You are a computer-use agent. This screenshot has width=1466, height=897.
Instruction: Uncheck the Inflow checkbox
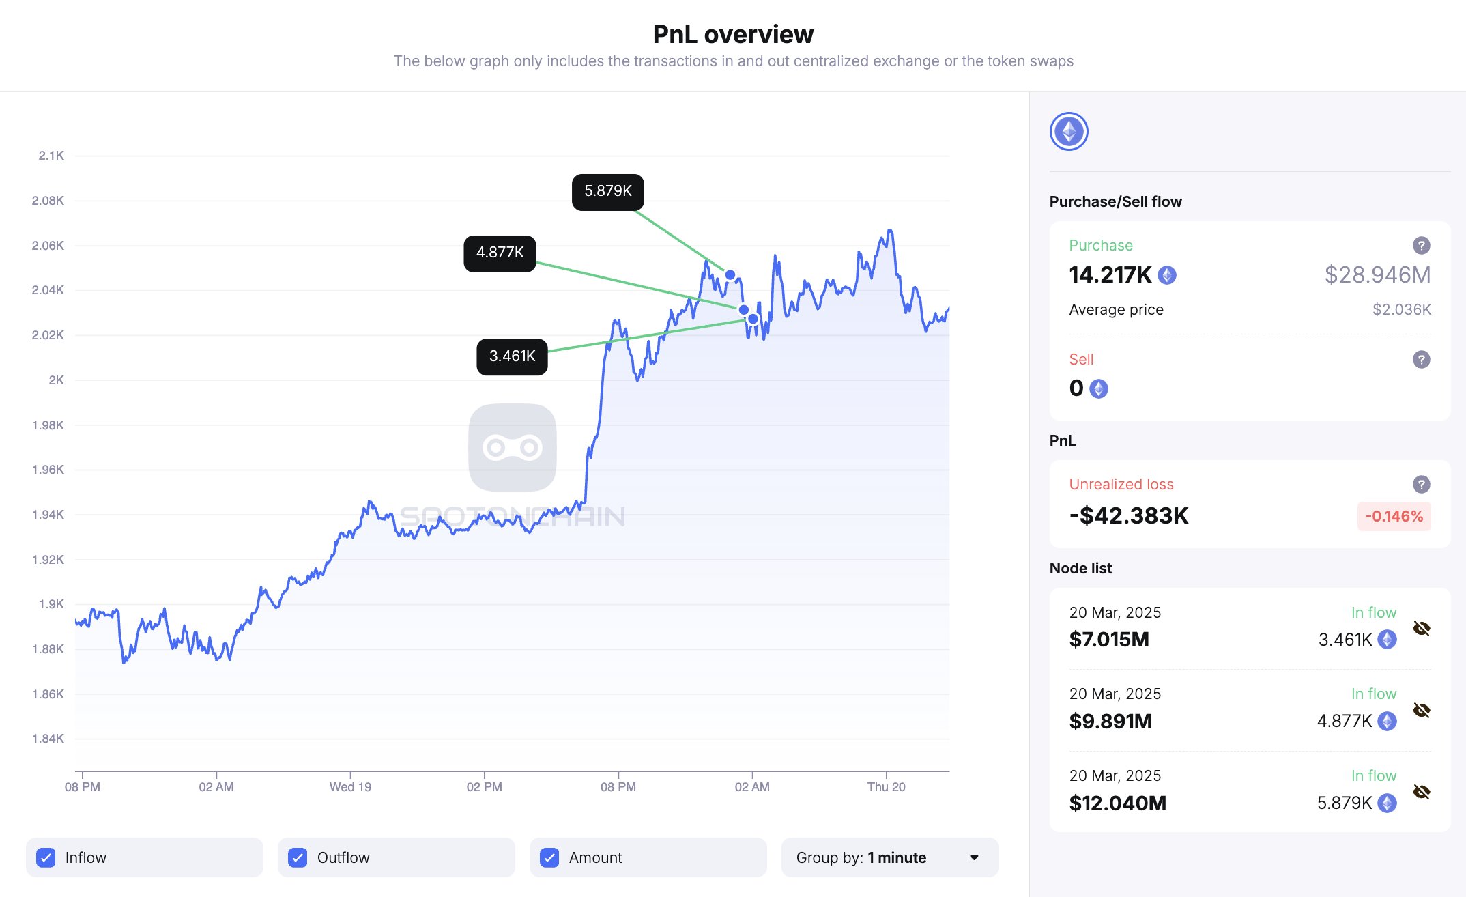tap(46, 857)
